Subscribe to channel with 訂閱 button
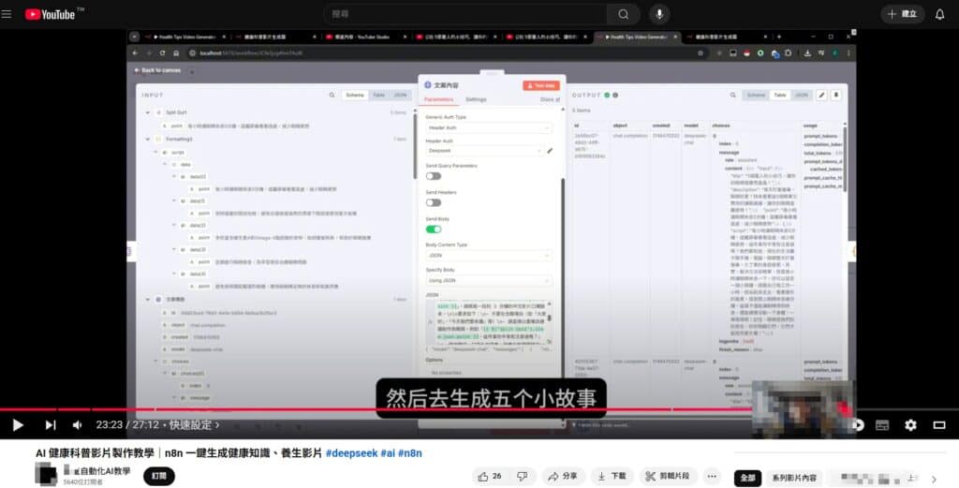 click(159, 476)
